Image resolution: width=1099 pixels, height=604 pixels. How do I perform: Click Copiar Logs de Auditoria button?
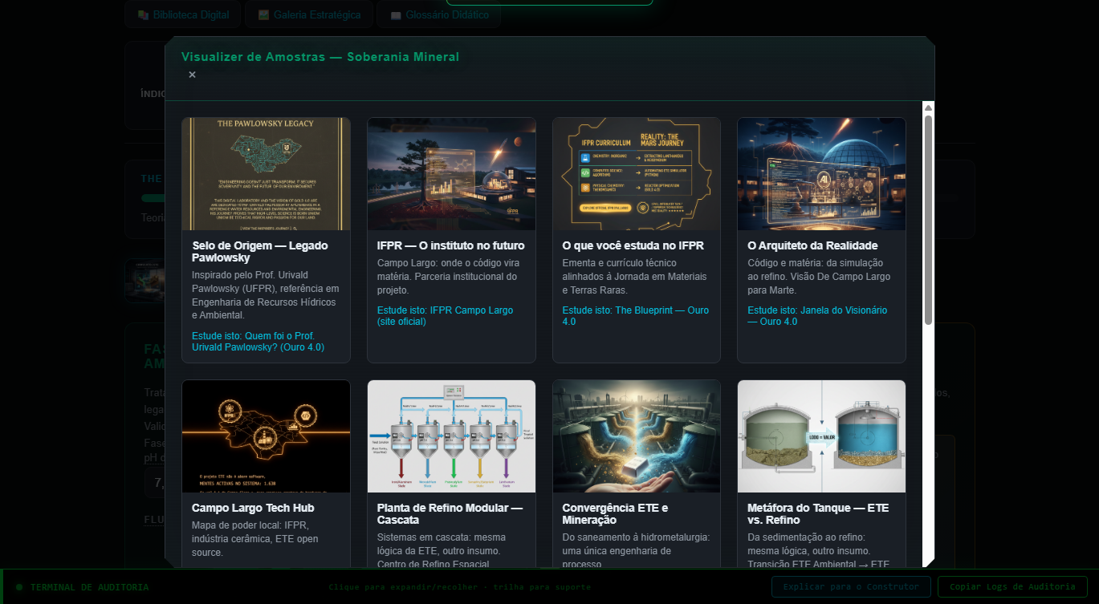[x=1012, y=586]
